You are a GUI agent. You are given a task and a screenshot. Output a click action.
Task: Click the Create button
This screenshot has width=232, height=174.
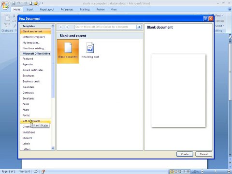click(185, 154)
